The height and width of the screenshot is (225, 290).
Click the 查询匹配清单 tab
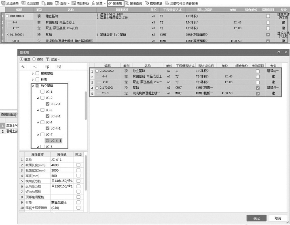(9, 115)
